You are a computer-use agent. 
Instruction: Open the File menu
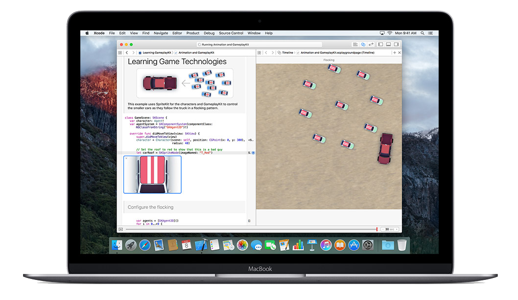pyautogui.click(x=112, y=33)
